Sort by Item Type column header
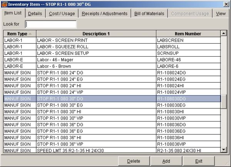The width and height of the screenshot is (231, 167). point(20,34)
